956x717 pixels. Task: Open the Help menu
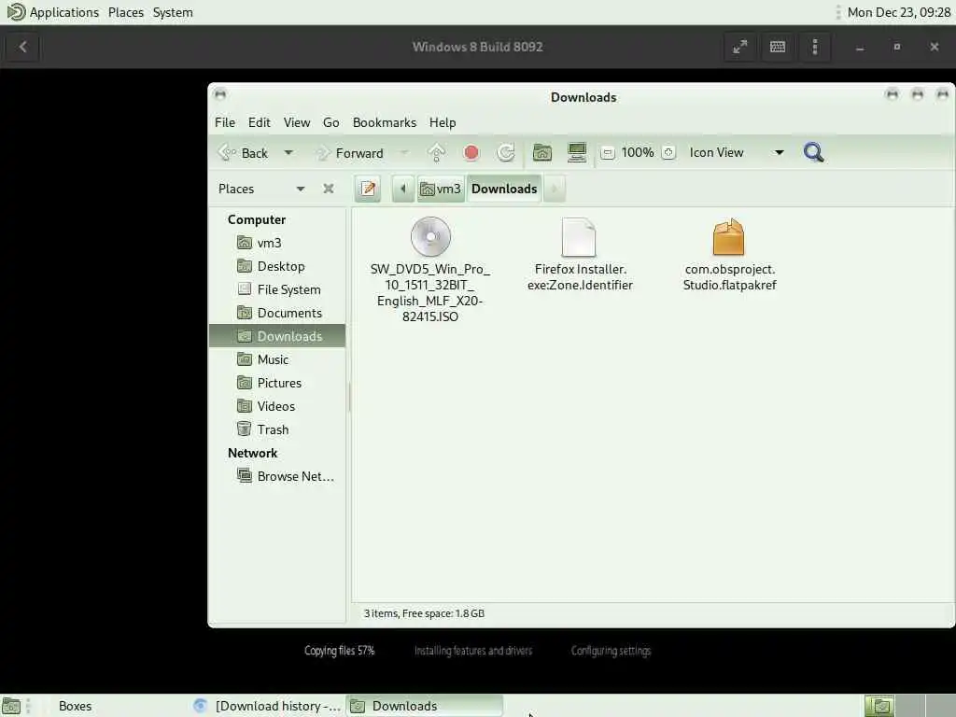(443, 122)
